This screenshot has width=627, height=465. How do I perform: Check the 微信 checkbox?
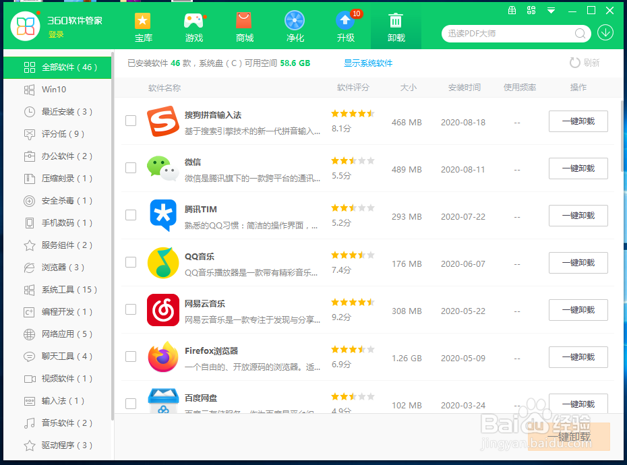point(131,168)
